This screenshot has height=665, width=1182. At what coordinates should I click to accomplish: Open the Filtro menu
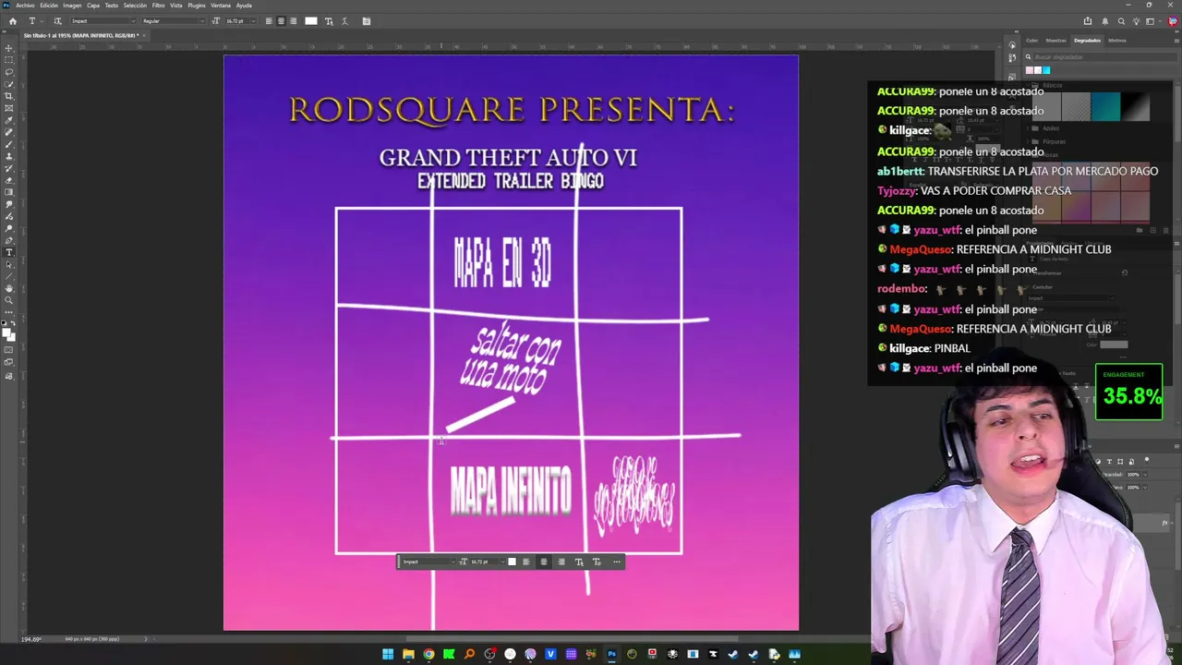(159, 6)
